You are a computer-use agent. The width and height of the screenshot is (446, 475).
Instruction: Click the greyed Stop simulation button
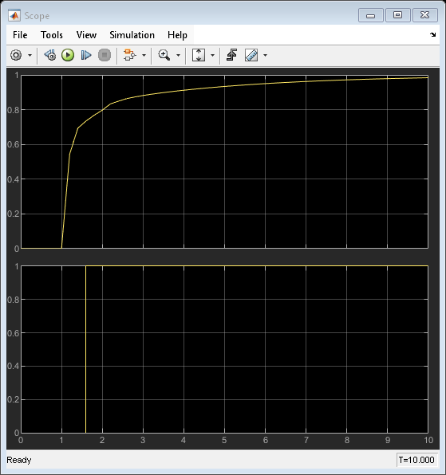[x=105, y=55]
